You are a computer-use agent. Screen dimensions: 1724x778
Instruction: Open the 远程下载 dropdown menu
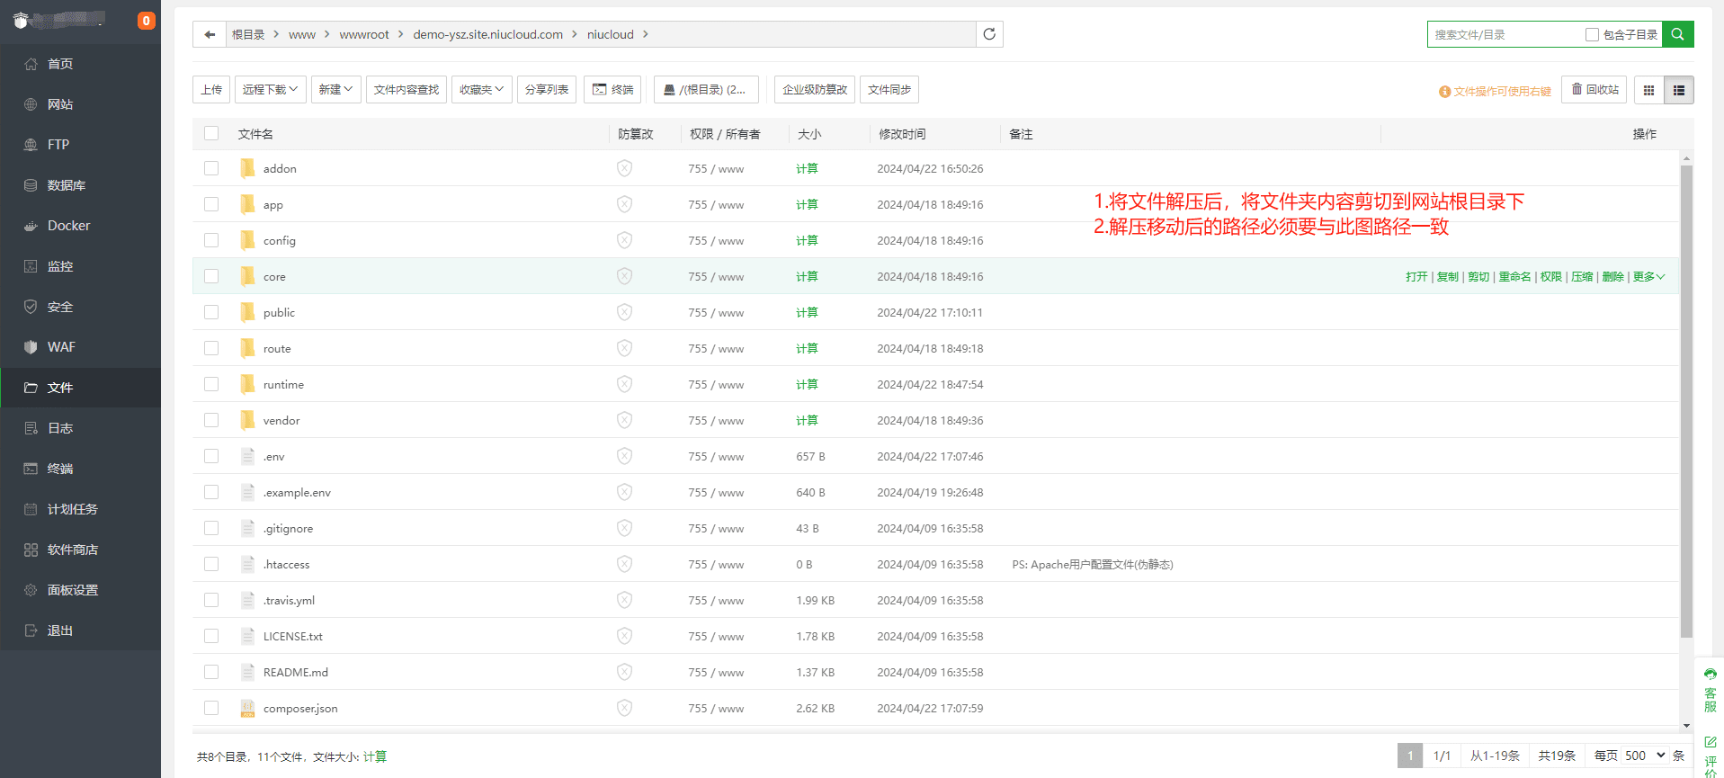270,90
